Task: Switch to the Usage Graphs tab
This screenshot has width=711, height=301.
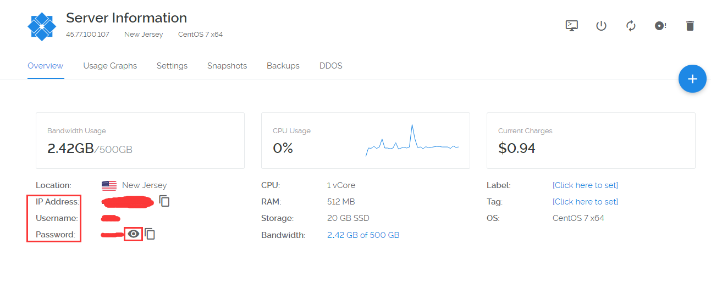Action: (110, 66)
